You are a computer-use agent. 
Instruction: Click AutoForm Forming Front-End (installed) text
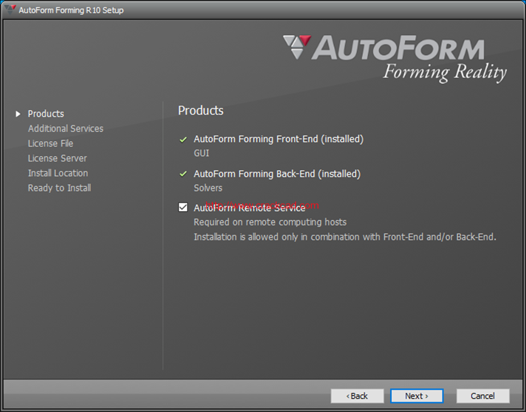(x=279, y=139)
